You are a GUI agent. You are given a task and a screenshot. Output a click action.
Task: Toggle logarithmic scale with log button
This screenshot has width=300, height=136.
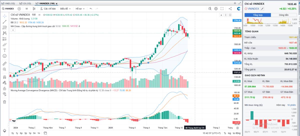(229, 133)
